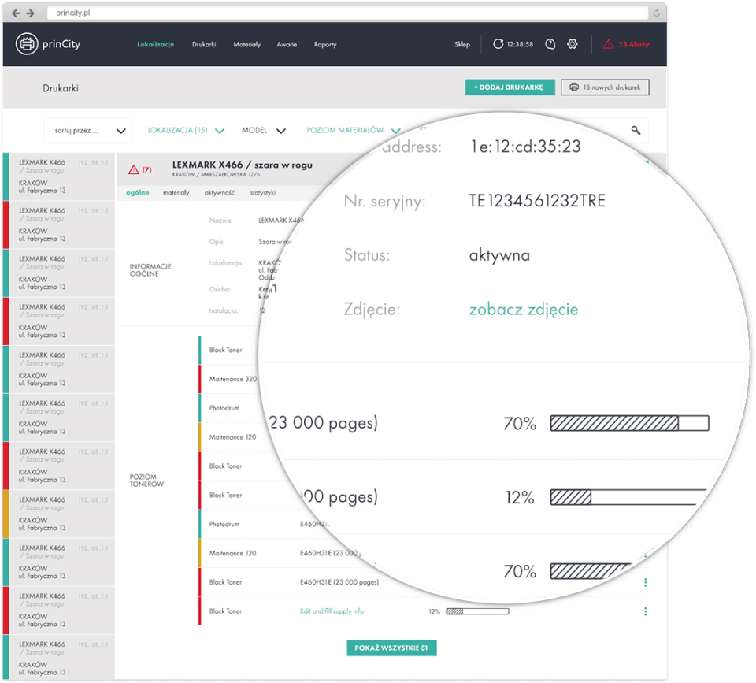Click the 'Edit and fill supply info' link
Viewport: 756px width, 683px height.
point(332,611)
